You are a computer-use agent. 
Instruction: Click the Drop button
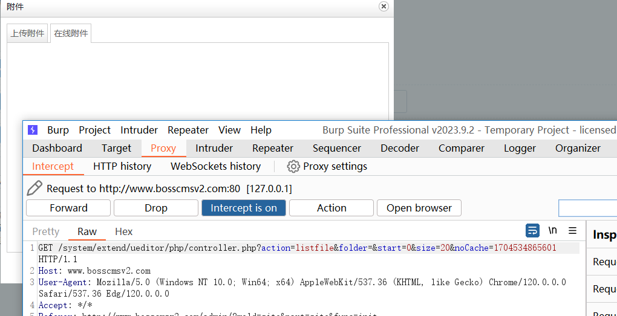(x=155, y=208)
